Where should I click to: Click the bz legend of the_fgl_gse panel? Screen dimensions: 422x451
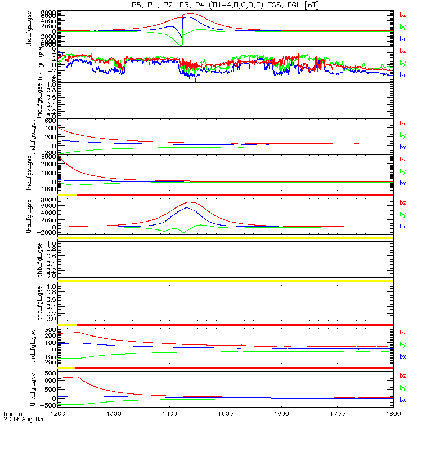pos(403,376)
